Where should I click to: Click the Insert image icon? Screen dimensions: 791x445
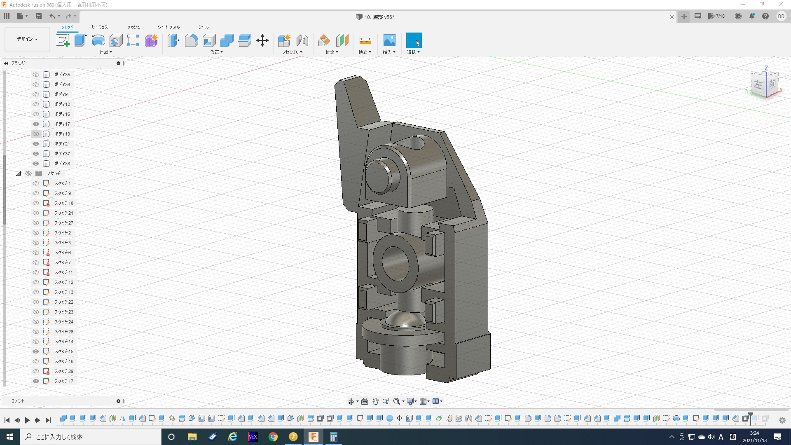(389, 40)
